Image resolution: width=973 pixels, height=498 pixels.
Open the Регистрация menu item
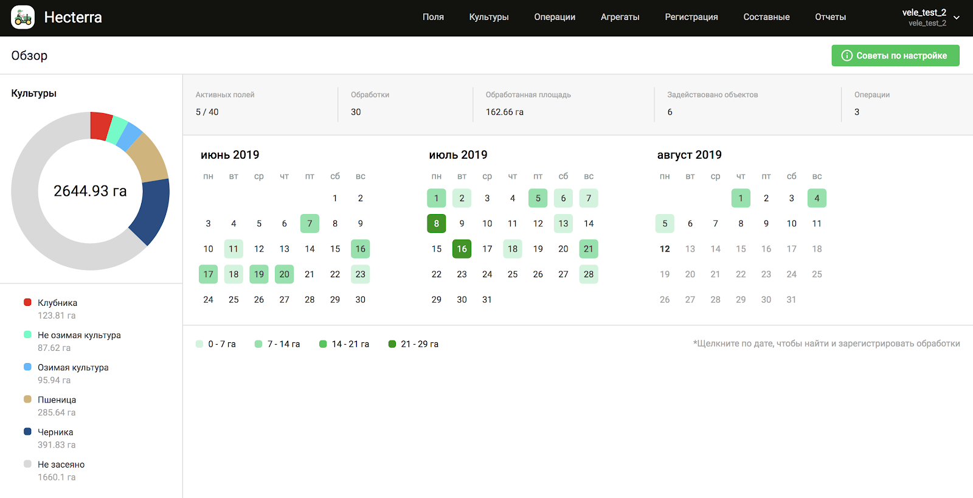click(691, 17)
